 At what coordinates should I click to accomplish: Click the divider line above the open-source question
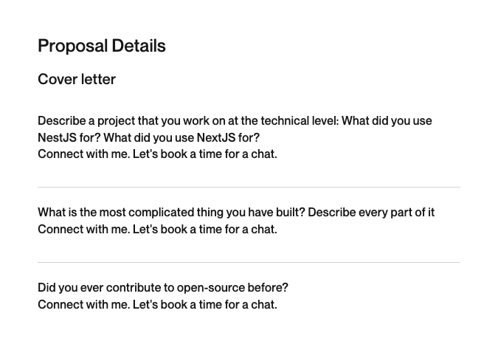249,263
